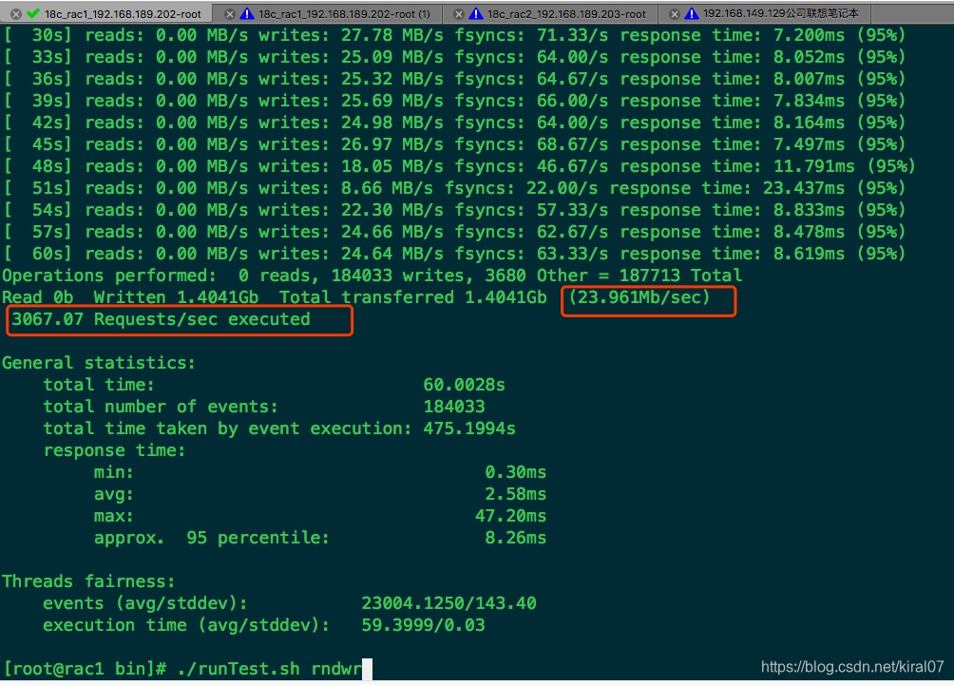Click events avg/stddev value 23004.1250/143.40
Image resolution: width=954 pixels, height=685 pixels.
coord(449,603)
